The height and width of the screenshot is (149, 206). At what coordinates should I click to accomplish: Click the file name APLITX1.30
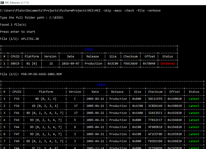pos(30,39)
